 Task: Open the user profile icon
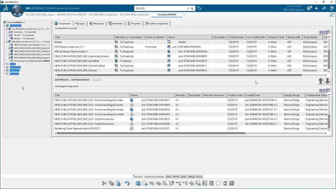309,8
